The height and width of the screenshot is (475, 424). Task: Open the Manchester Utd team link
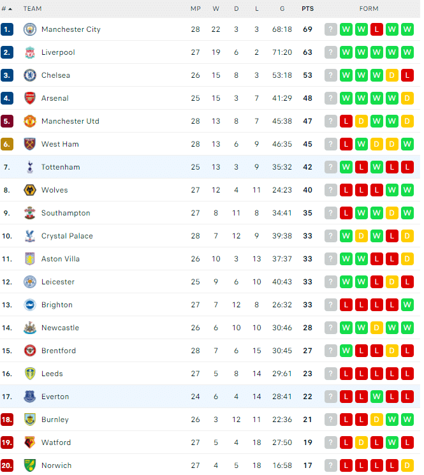(70, 121)
